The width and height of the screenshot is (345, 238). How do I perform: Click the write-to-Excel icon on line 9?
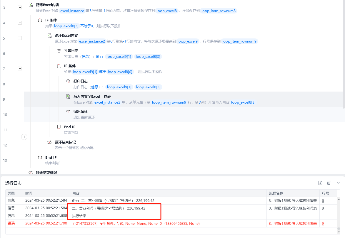[68, 96]
